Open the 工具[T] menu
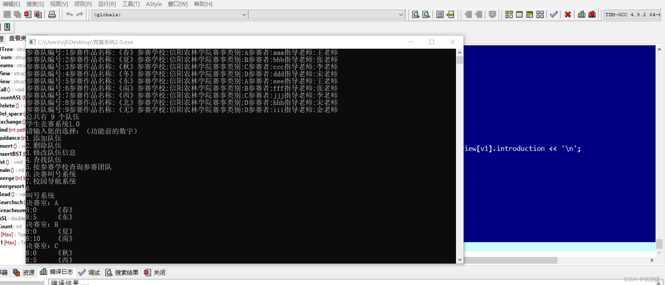 click(131, 4)
